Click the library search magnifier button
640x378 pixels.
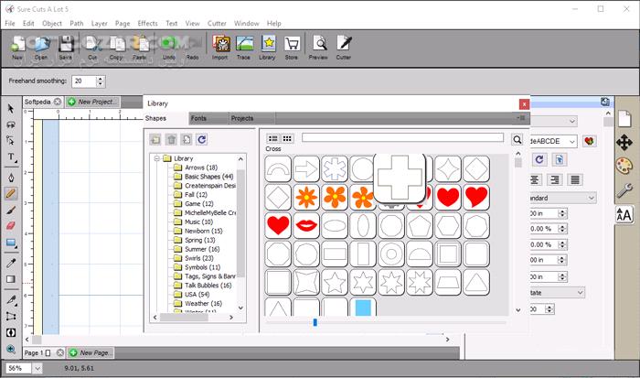tap(517, 140)
